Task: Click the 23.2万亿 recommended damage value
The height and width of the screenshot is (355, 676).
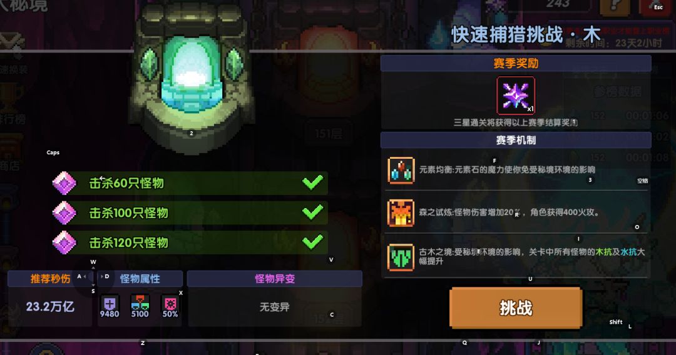Action: [50, 306]
